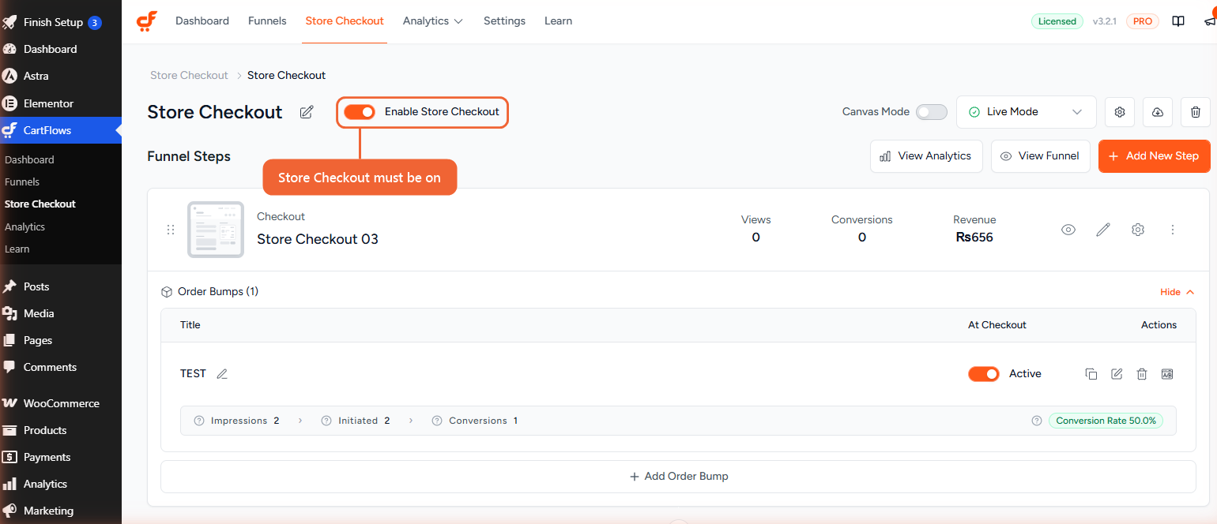1217x524 pixels.
Task: Click Add New Step button
Action: point(1154,156)
